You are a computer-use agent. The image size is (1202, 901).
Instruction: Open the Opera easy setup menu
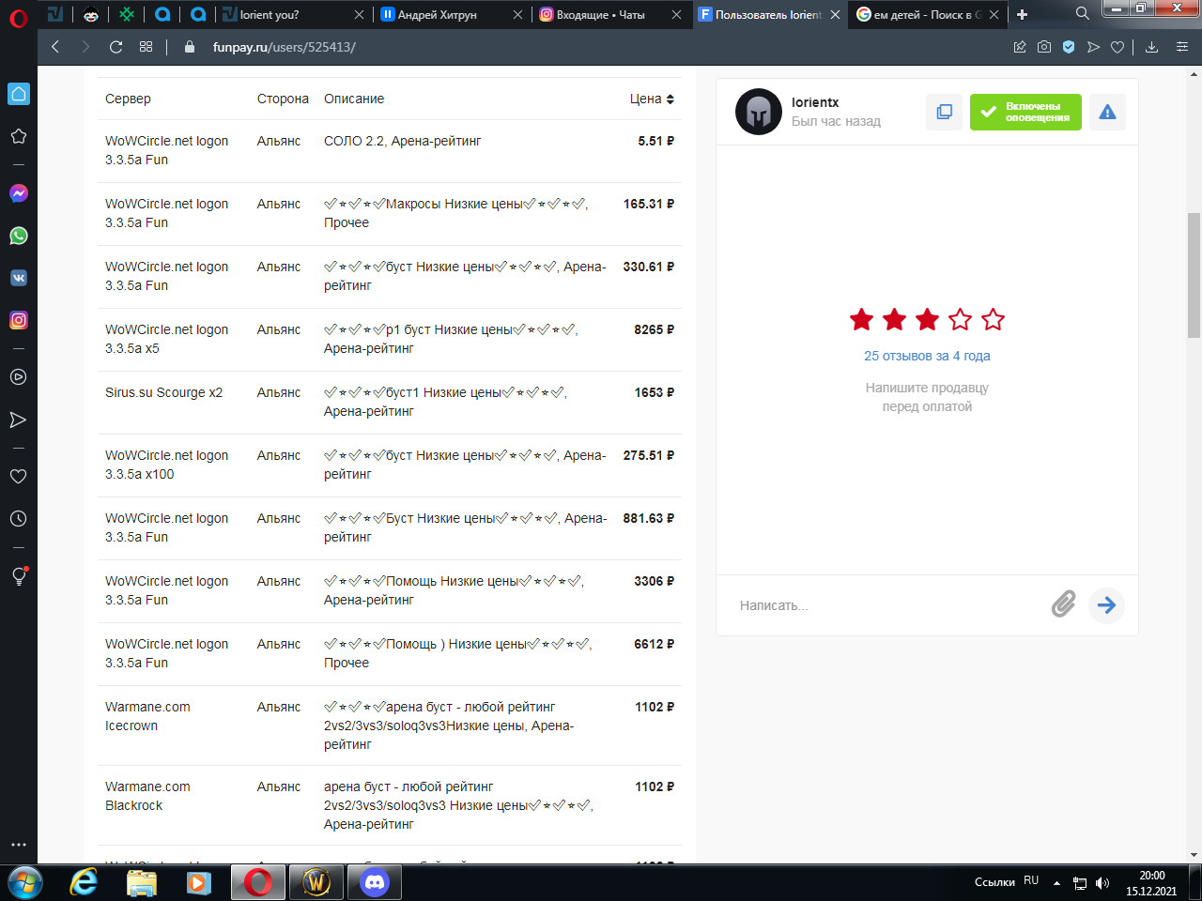coord(1181,47)
